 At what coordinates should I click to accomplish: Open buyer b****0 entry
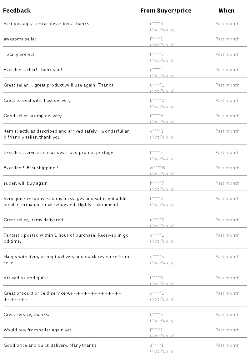157,100
